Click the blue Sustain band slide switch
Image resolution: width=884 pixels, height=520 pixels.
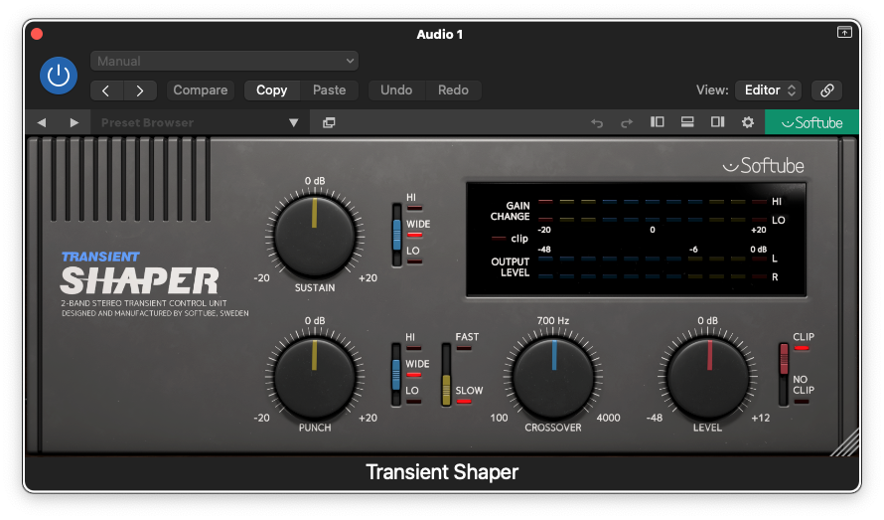point(397,235)
